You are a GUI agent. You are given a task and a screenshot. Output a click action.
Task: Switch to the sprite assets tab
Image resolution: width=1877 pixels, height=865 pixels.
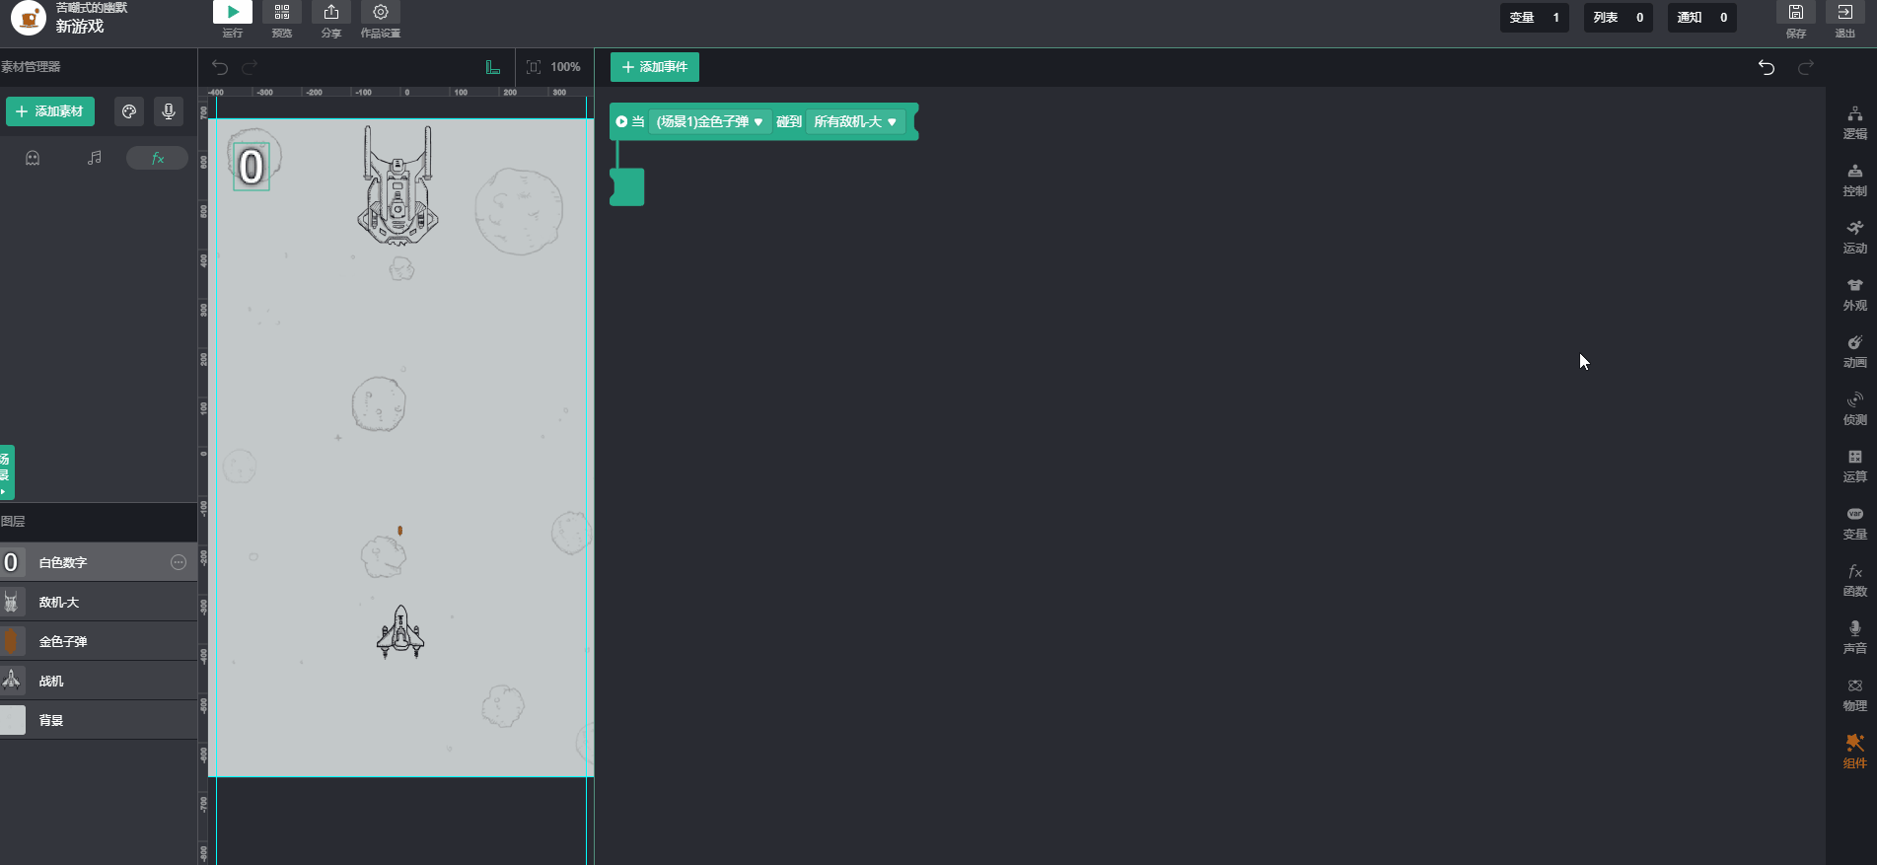click(x=33, y=158)
